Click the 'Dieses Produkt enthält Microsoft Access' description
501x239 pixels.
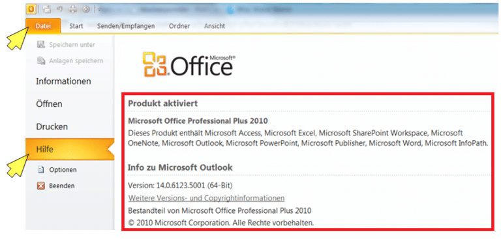click(309, 138)
